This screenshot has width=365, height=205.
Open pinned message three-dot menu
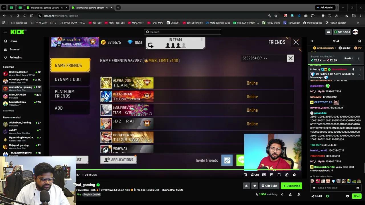[x=360, y=69]
